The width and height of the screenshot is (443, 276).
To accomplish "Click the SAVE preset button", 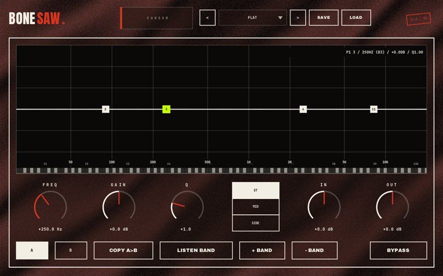I will point(324,18).
